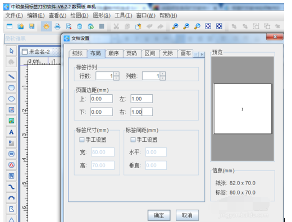292x222 pixels.
Task: Select the arrow Pointer tool
Action: pos(11,51)
